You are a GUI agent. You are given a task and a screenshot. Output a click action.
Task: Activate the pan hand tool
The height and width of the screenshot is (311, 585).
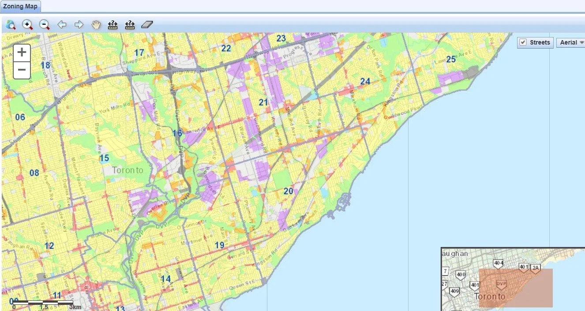[x=96, y=25]
